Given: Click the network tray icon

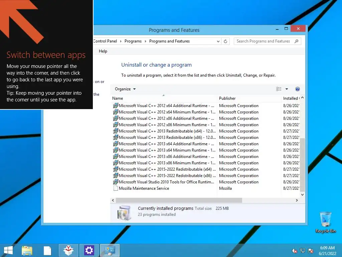Looking at the screenshot, I should (x=303, y=250).
